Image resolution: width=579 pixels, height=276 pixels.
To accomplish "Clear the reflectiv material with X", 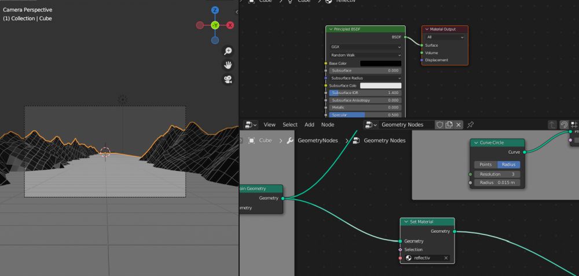I will pyautogui.click(x=446, y=258).
